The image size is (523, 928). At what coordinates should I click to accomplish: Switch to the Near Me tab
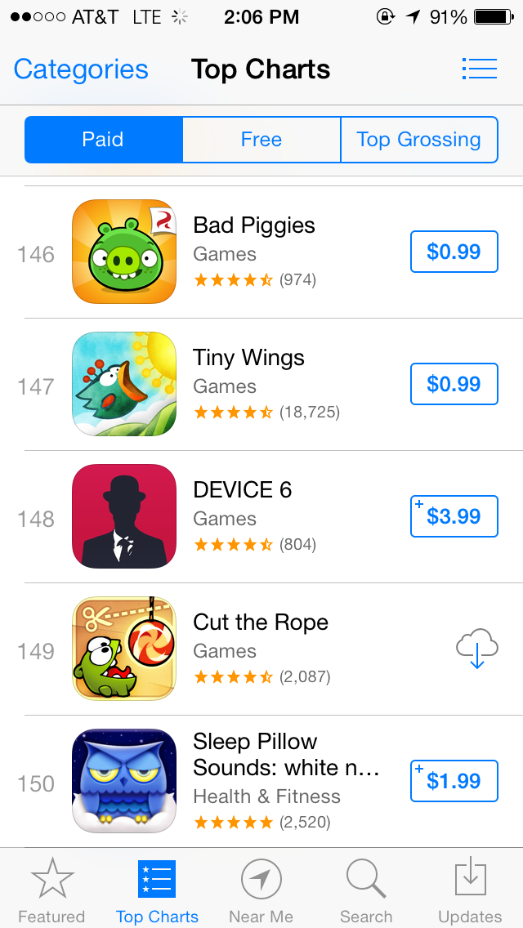[x=261, y=890]
